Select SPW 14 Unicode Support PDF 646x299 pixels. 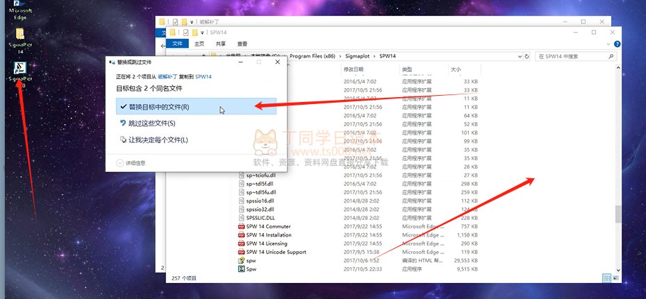(276, 252)
